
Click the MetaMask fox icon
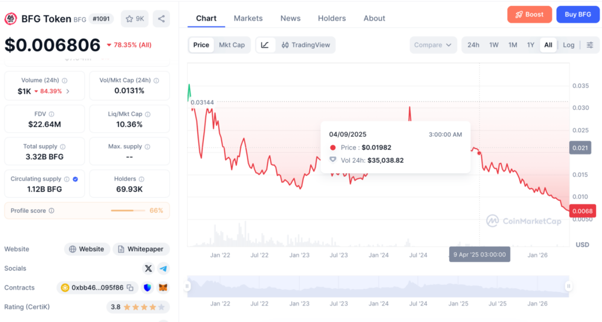[163, 287]
